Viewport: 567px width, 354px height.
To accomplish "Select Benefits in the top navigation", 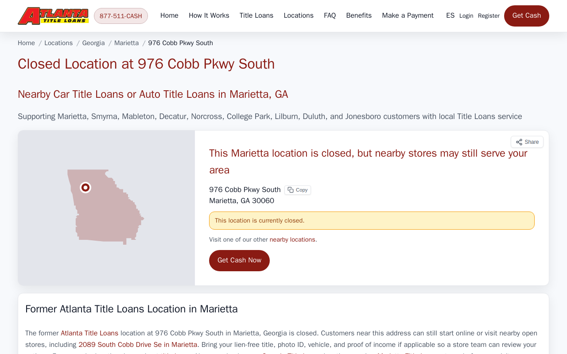I will tap(359, 15).
